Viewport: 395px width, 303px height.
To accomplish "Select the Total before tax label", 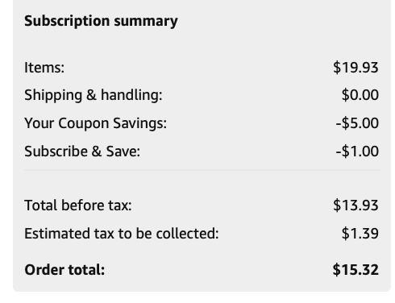I will (x=78, y=205).
